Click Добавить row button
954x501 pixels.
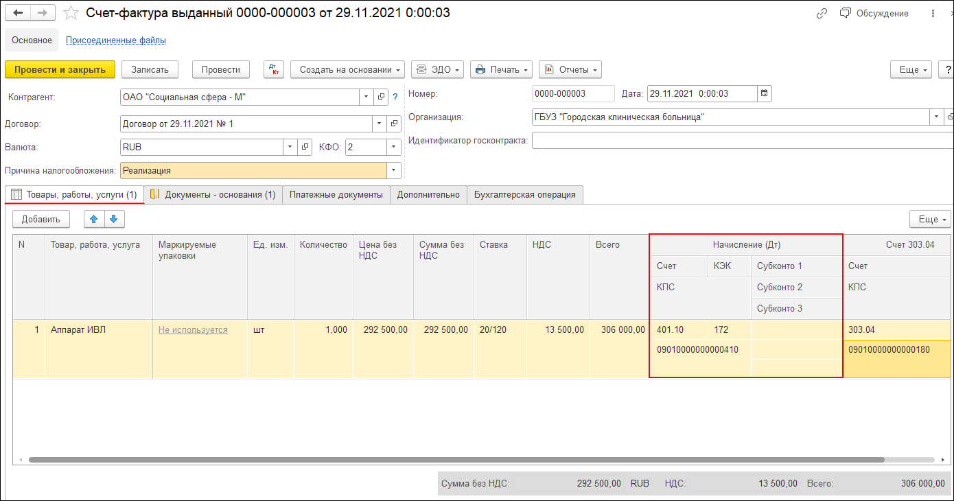41,219
